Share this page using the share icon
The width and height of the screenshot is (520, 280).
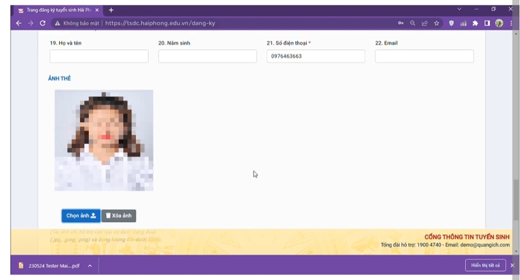coord(425,24)
